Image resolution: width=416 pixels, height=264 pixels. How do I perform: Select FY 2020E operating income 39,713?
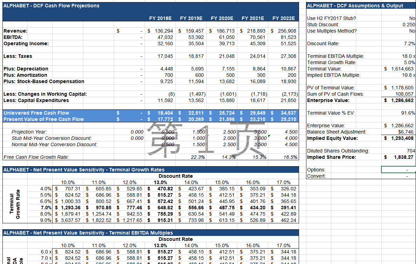click(227, 43)
